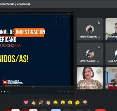Click the 'Elmer Gabriel ...' name label

89,61
